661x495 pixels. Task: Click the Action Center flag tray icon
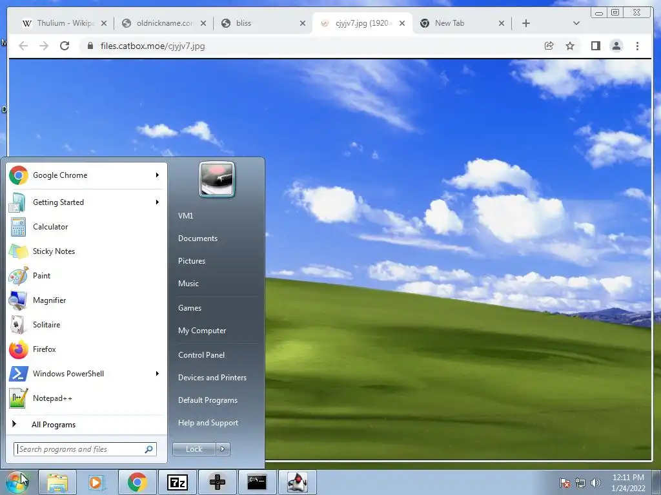pos(565,483)
